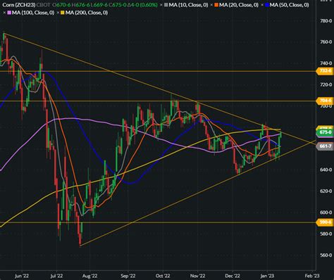This screenshot has width=334, height=280.
Task: Click the Nov '22 date axis label
Action: (x=197, y=276)
